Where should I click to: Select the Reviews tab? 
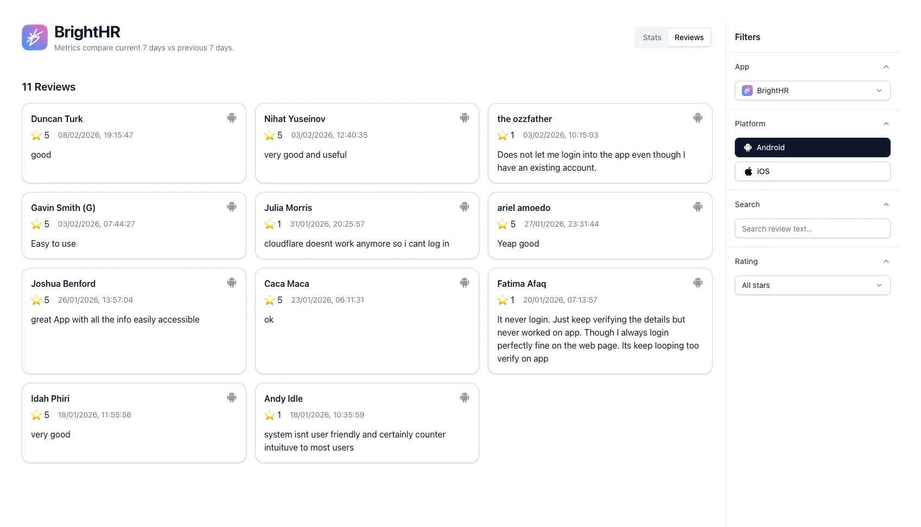tap(689, 37)
